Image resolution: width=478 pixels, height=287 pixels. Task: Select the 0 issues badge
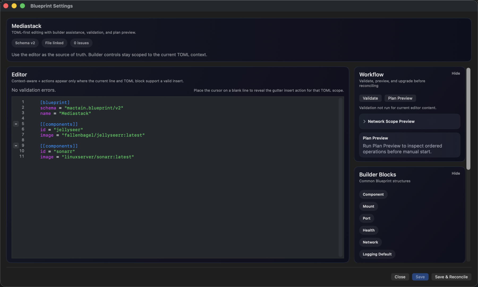click(x=81, y=43)
